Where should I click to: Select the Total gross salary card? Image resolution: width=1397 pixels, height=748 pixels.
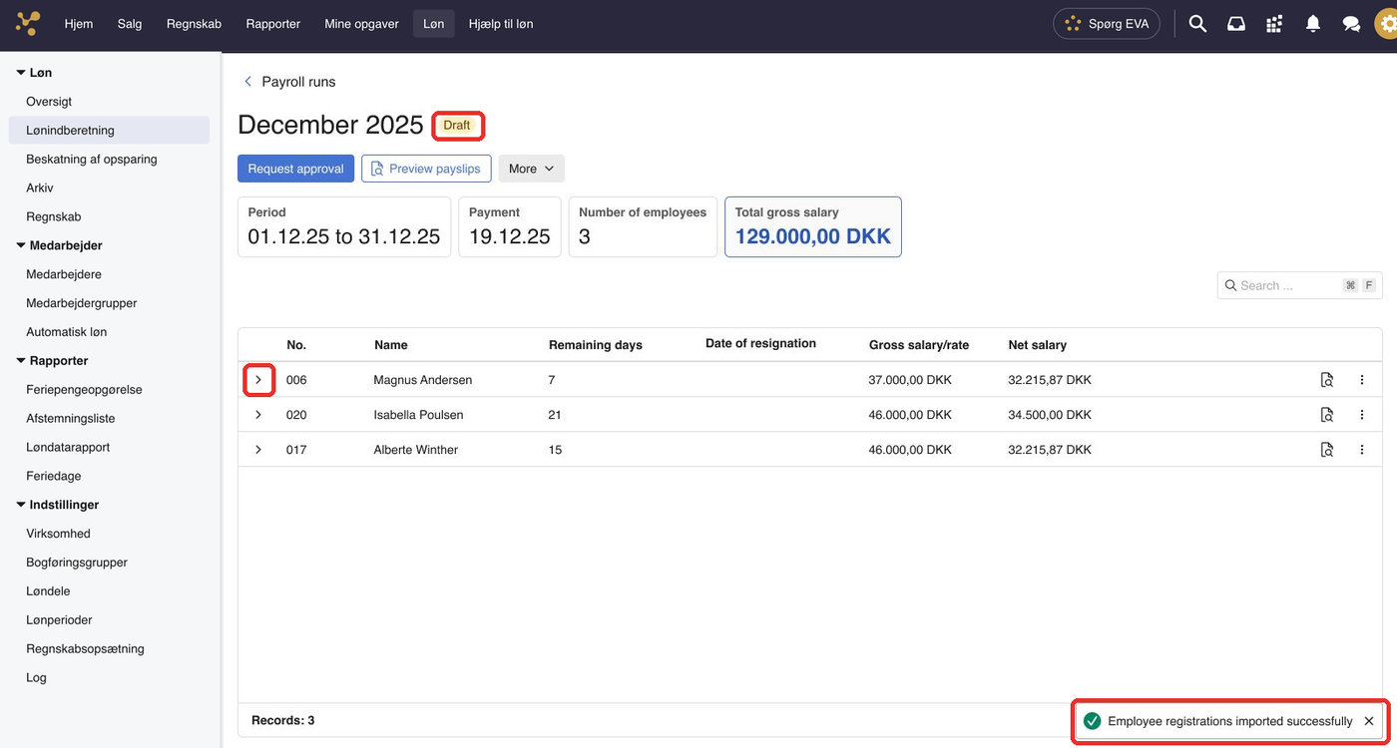pyautogui.click(x=813, y=227)
